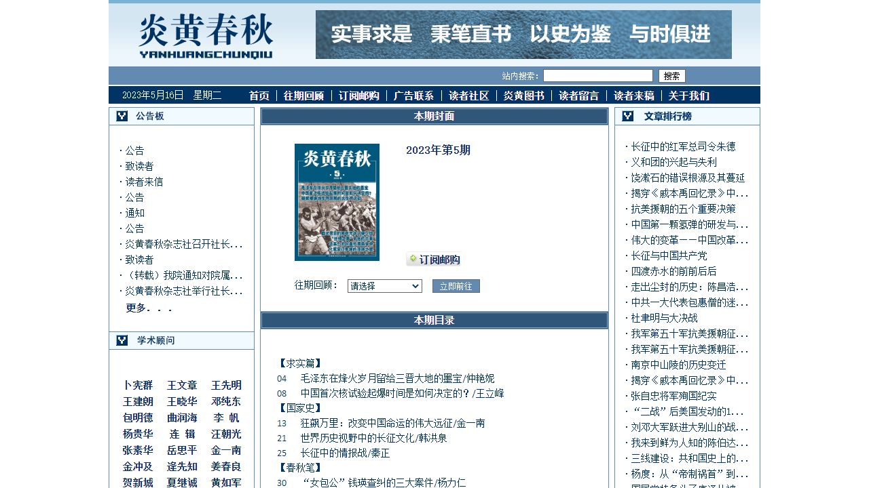The width and height of the screenshot is (869, 488).
Task: Open article “女包公”钱瑛查纠的三大案件
Action: [x=383, y=483]
